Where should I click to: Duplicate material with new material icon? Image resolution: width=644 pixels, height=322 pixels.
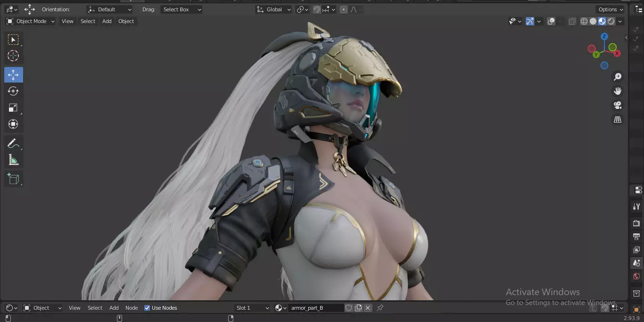click(358, 308)
